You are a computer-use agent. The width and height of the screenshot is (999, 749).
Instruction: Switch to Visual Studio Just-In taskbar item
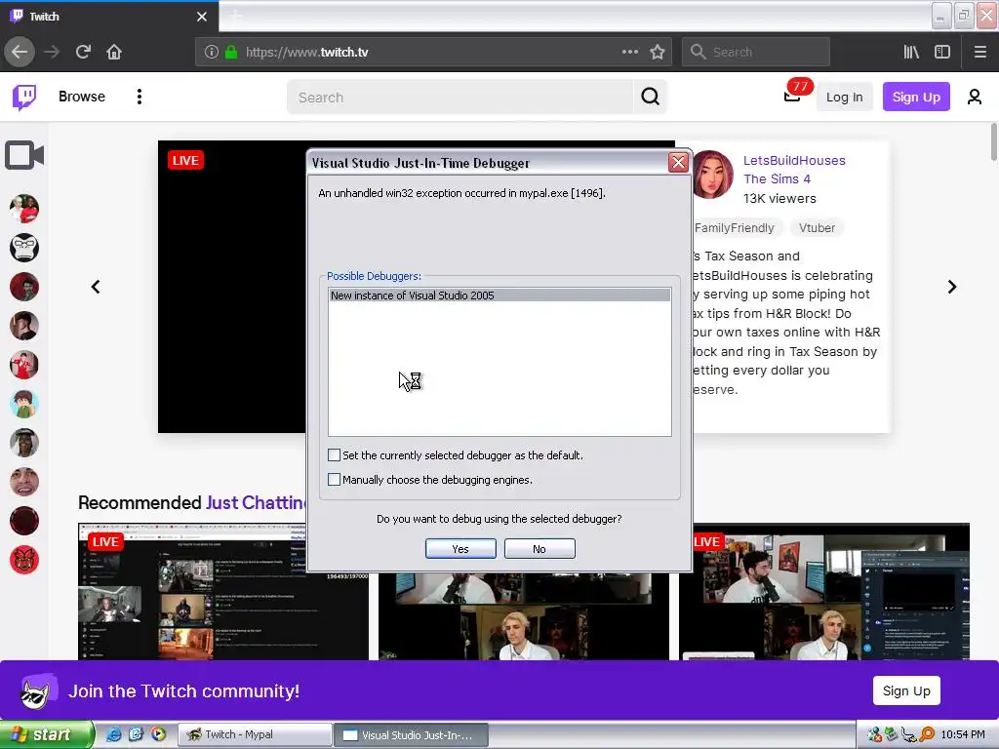tap(411, 735)
